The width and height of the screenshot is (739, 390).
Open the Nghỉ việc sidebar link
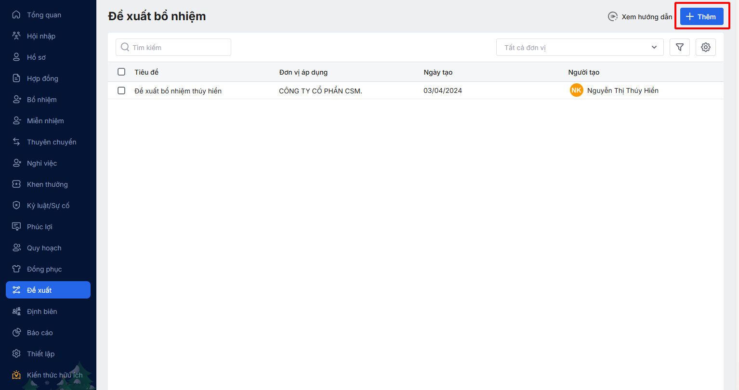pos(48,163)
